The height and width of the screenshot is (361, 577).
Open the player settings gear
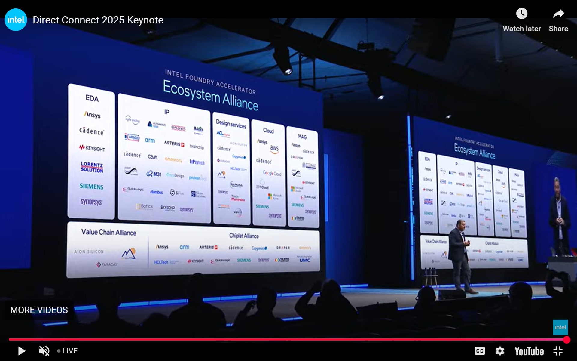[x=500, y=351]
